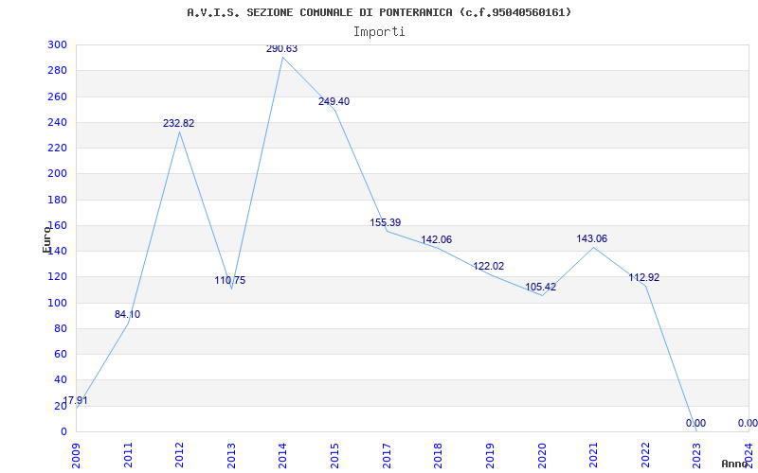This screenshot has height=473, width=758.
Task: Click the 120 y-axis tick label
Action: point(57,277)
